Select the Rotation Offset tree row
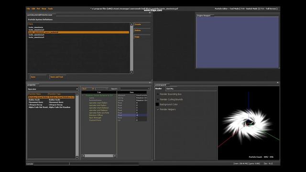 96,115
